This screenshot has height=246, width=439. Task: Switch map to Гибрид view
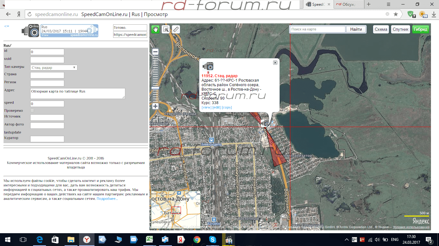point(420,29)
